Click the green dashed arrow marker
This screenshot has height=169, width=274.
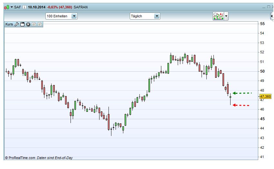pos(242,93)
